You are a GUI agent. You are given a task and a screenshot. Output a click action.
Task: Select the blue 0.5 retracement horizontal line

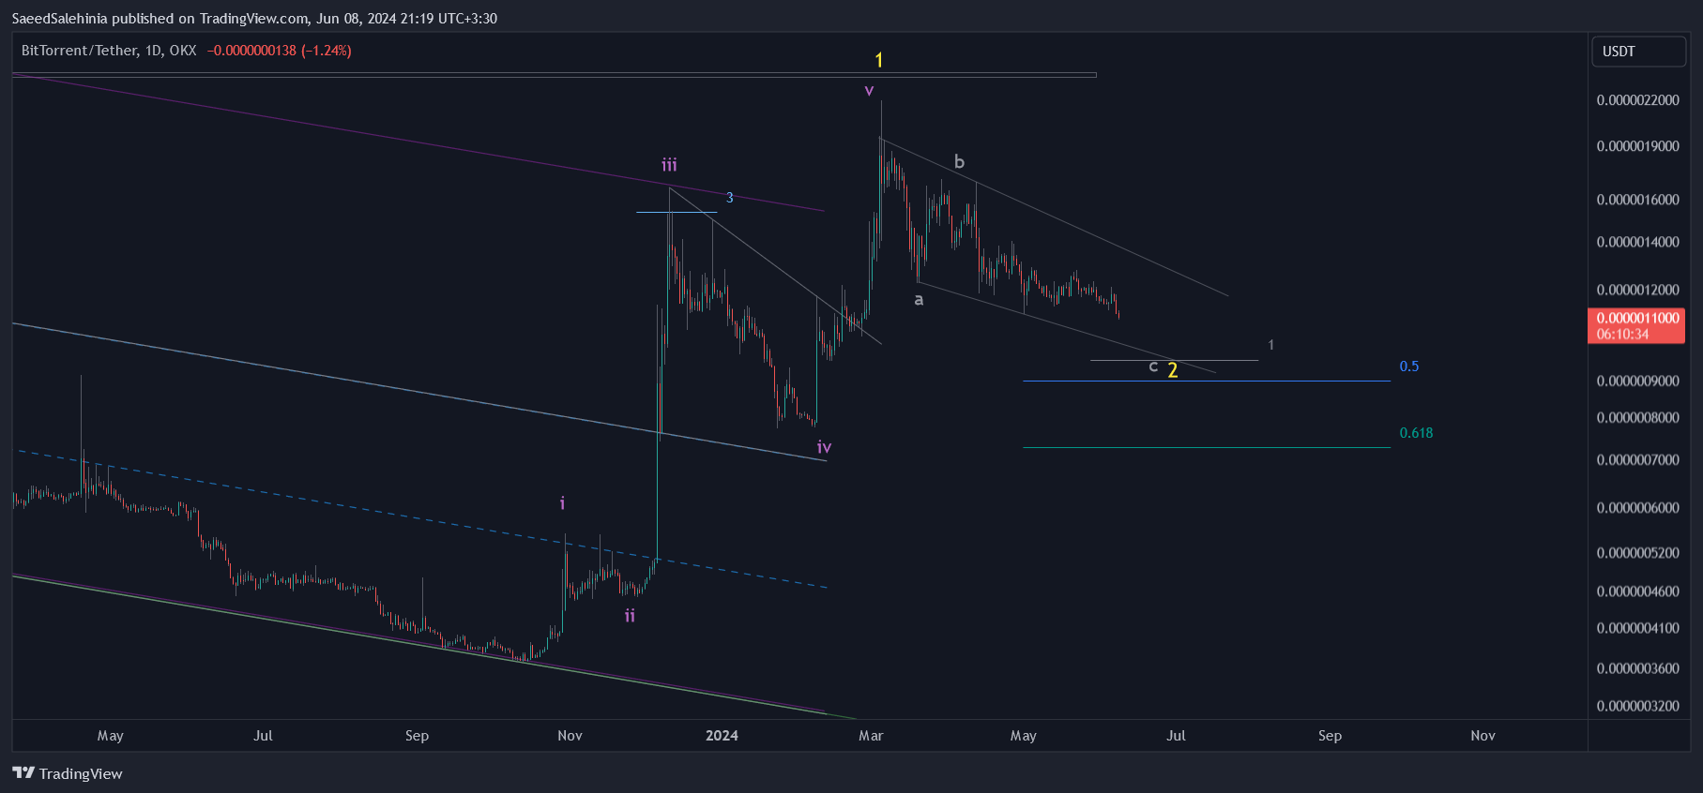(x=1207, y=381)
